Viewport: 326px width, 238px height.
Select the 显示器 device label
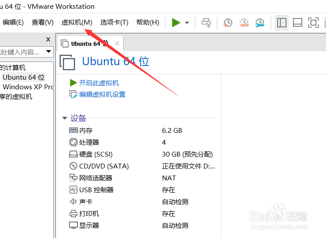point(89,226)
